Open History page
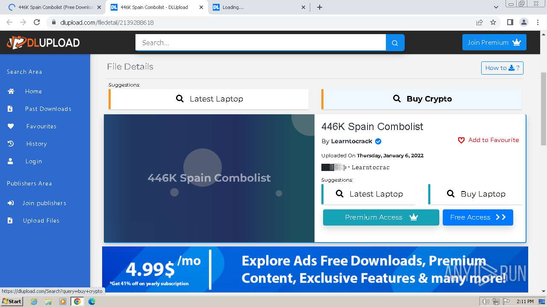This screenshot has height=307, width=547. [x=36, y=144]
